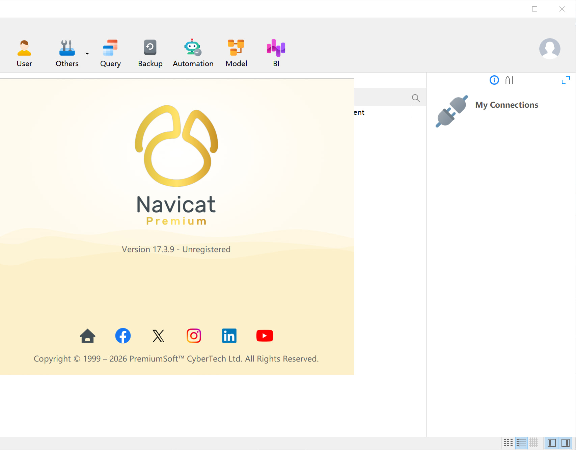Switch to icon grid view
Image resolution: width=576 pixels, height=450 pixels.
[x=508, y=443]
